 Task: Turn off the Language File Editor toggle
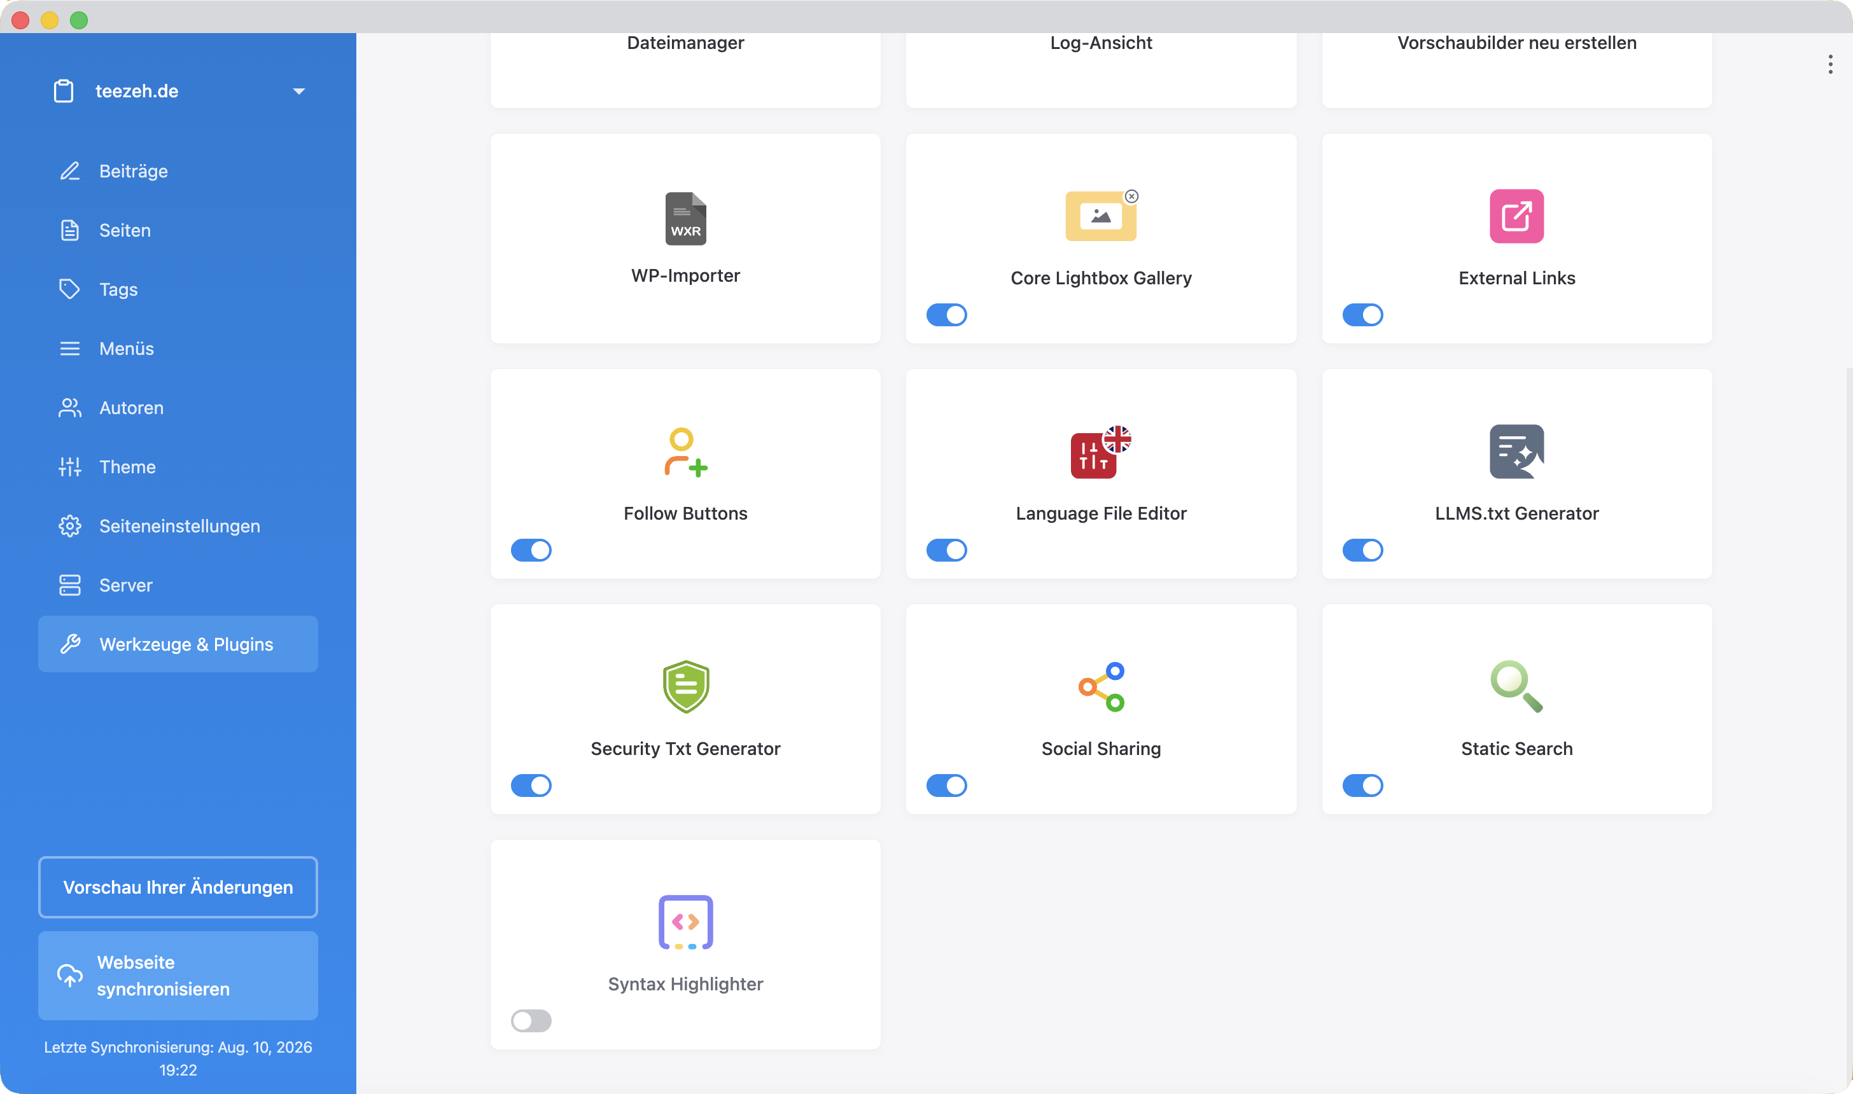point(946,550)
